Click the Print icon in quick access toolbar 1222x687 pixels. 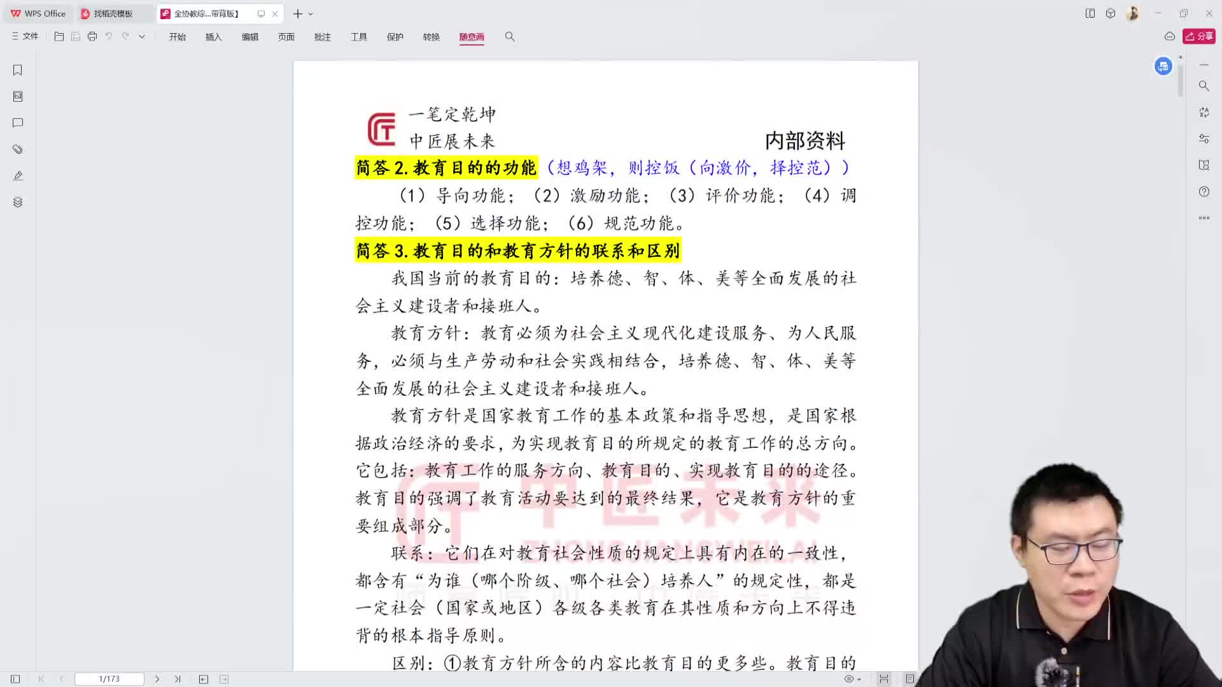tap(92, 36)
